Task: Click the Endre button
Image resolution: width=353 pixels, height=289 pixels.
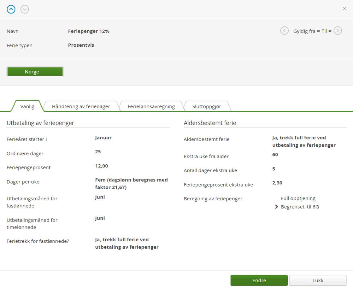Action: point(259,281)
